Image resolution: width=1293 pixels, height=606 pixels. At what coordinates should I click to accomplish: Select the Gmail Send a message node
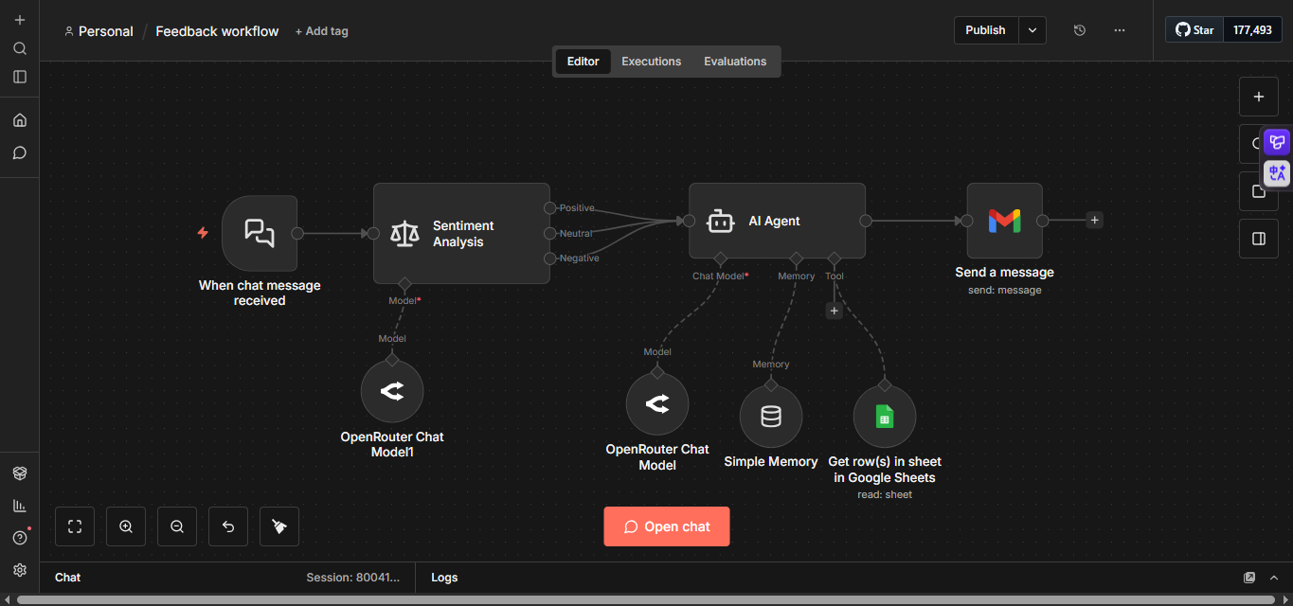pos(1004,221)
